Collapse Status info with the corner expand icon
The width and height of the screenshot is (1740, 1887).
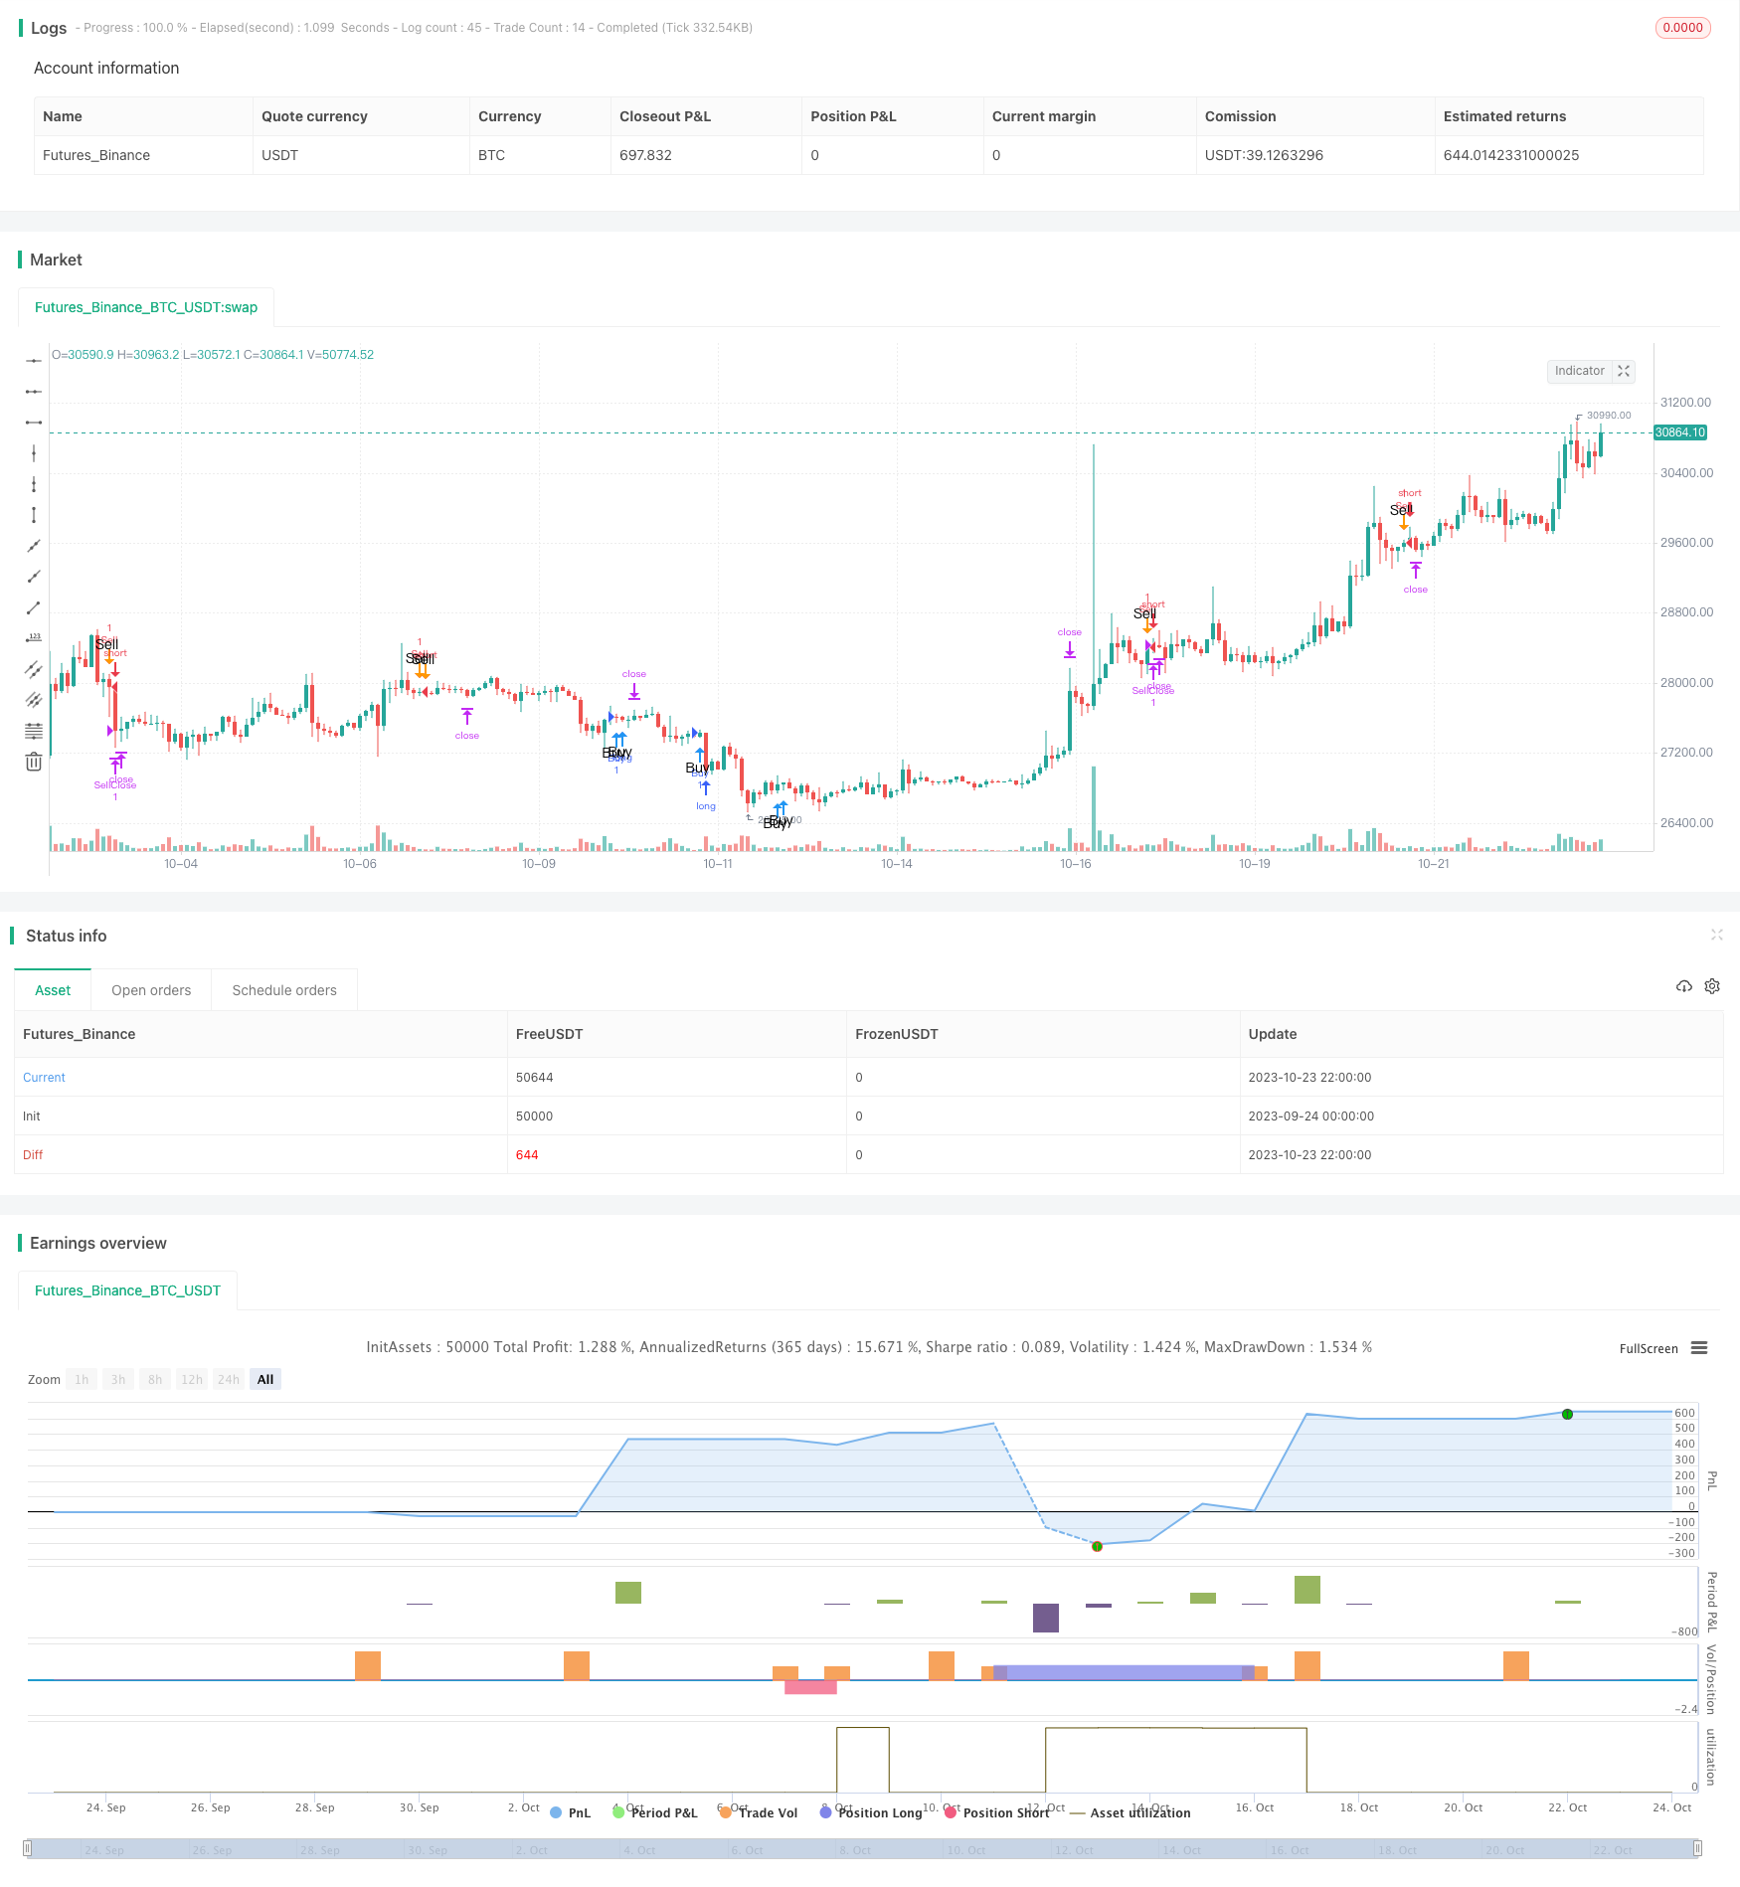[x=1716, y=935]
